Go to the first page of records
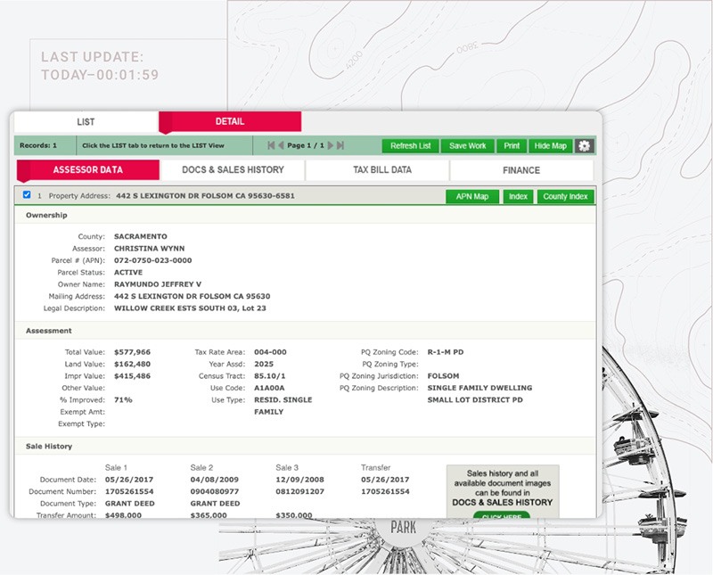Viewport: 713px width, 575px height. click(x=271, y=145)
